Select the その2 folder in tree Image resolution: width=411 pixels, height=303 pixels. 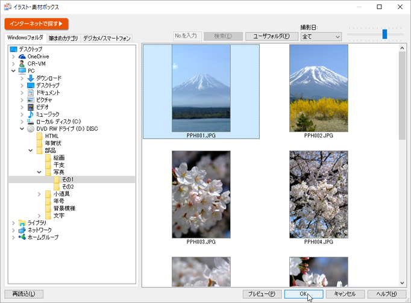67,187
